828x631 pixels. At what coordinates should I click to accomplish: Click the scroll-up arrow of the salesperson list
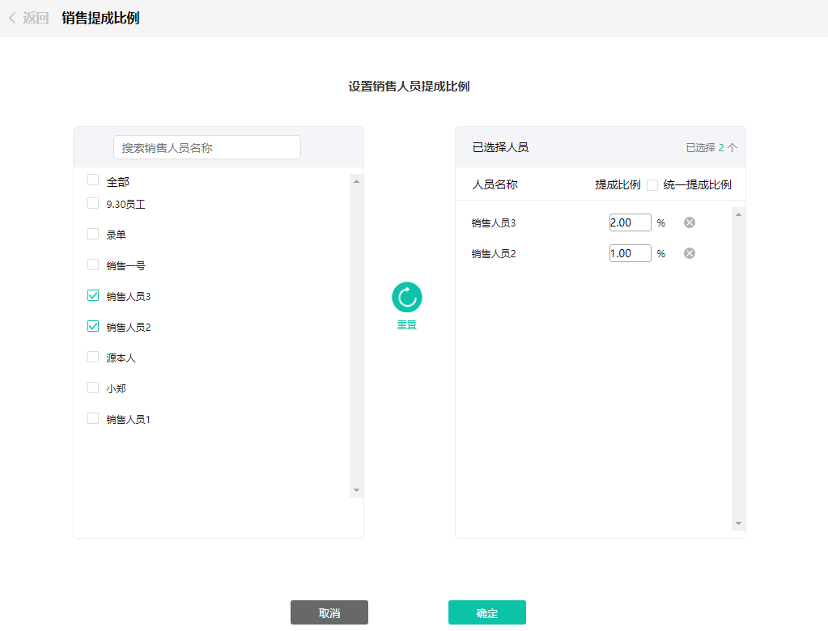coord(355,182)
